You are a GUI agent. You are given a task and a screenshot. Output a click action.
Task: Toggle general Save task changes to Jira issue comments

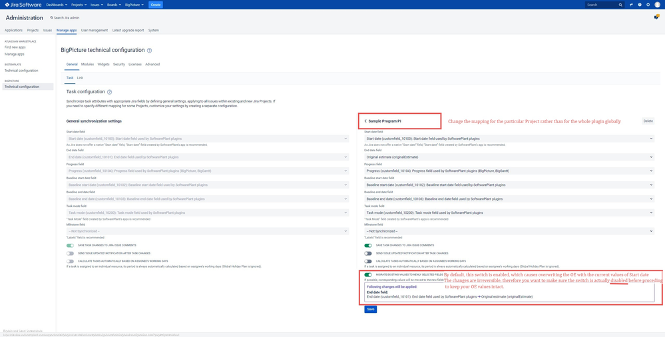[x=70, y=245]
